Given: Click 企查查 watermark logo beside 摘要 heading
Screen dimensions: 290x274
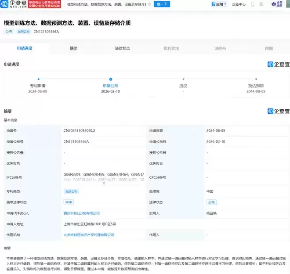Looking at the screenshot, I should (x=279, y=112).
